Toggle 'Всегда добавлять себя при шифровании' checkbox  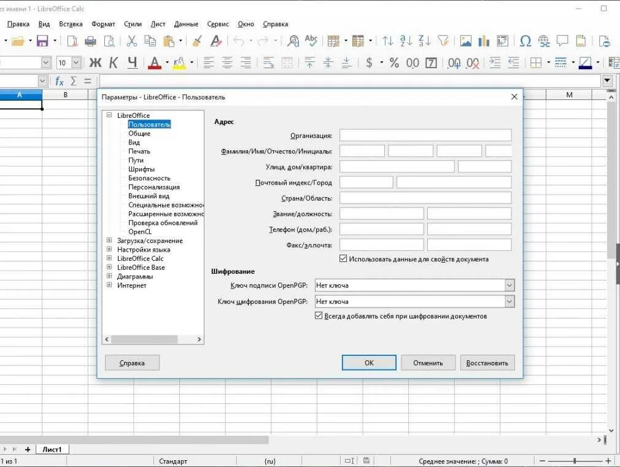[x=319, y=315]
